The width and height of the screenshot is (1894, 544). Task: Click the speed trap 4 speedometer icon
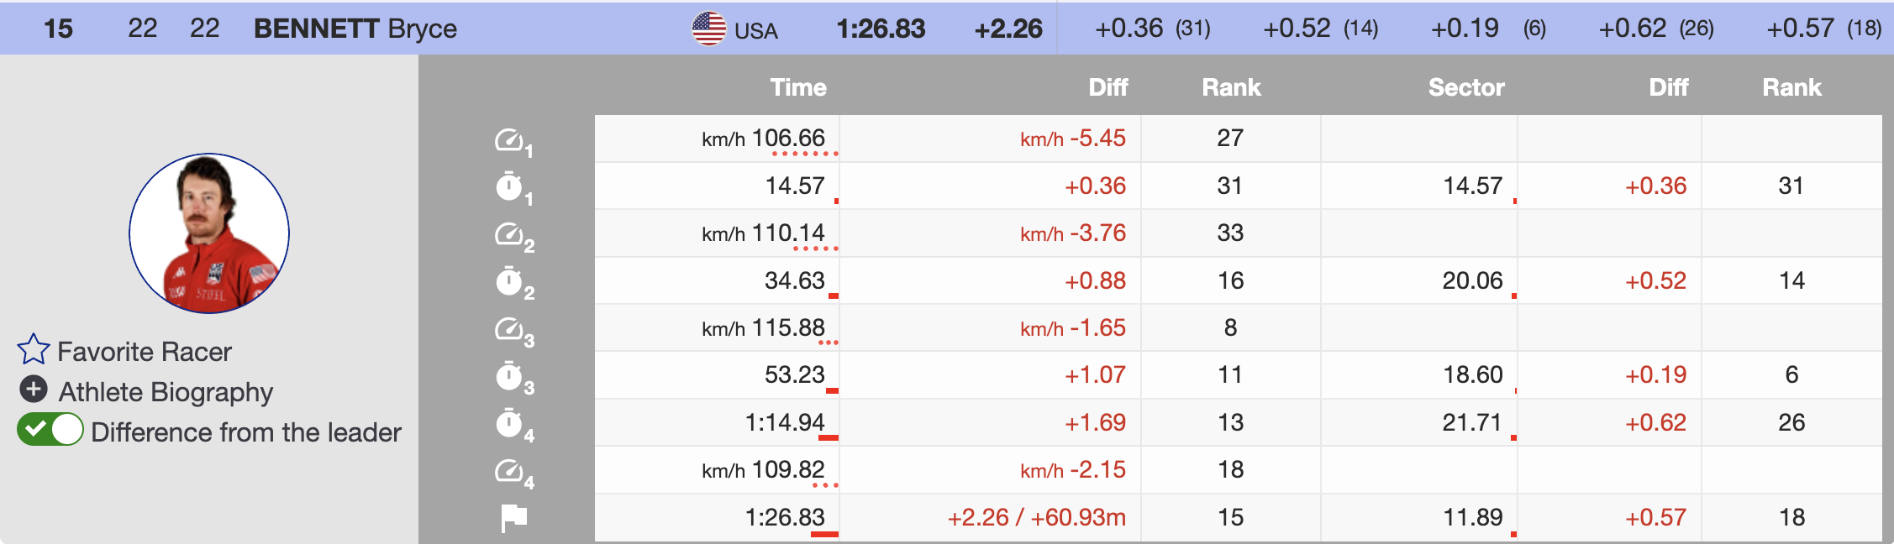point(509,471)
